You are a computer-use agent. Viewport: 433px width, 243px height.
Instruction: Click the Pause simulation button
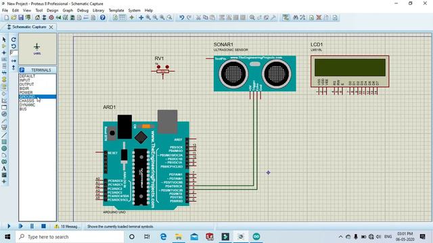click(x=32, y=226)
